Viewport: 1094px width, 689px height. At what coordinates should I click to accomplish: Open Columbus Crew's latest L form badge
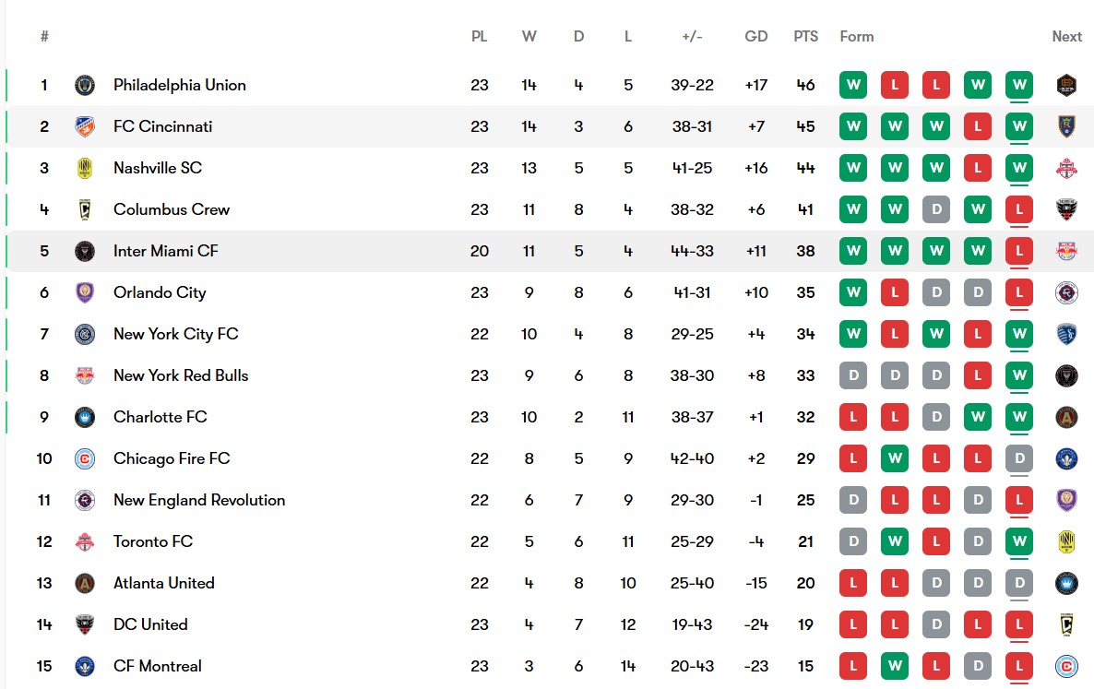pyautogui.click(x=1019, y=209)
